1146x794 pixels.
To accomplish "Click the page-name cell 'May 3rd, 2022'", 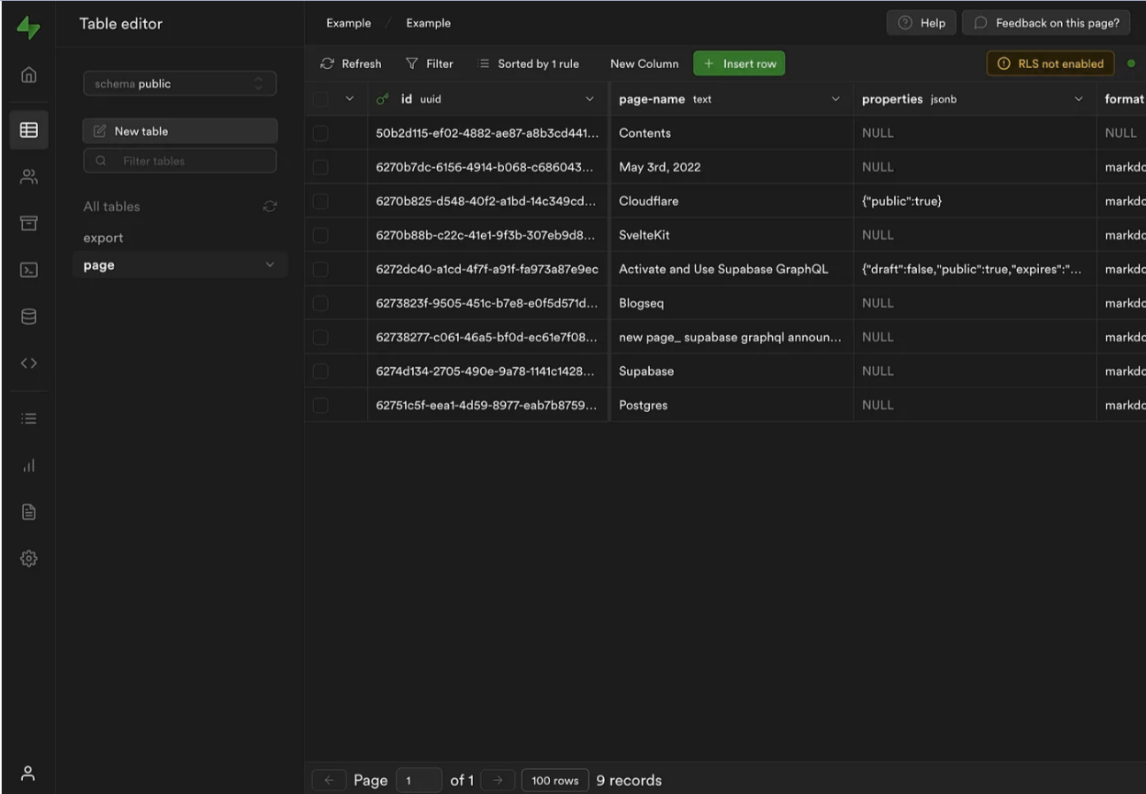I will click(731, 167).
